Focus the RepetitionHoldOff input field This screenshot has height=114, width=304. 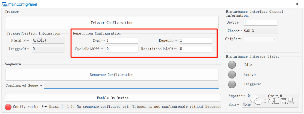coord(195,49)
